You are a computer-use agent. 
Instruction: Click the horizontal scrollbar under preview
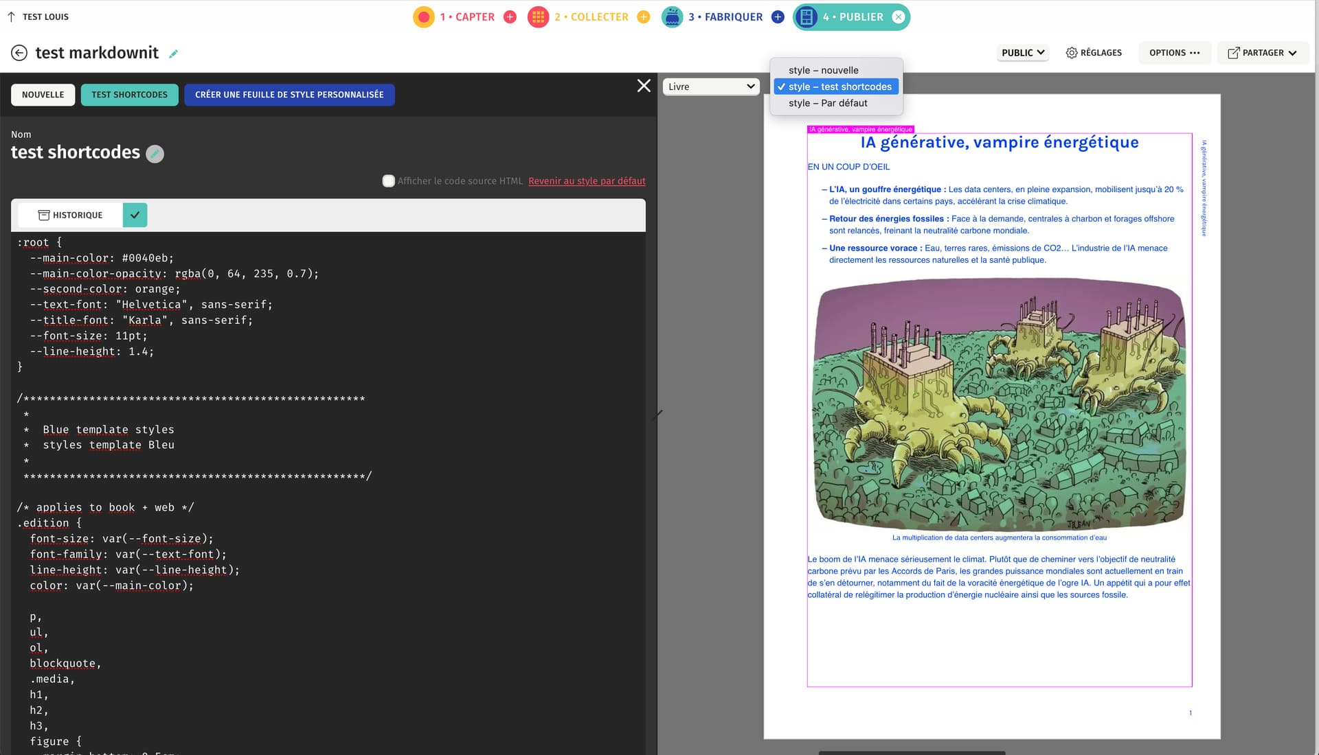click(912, 752)
